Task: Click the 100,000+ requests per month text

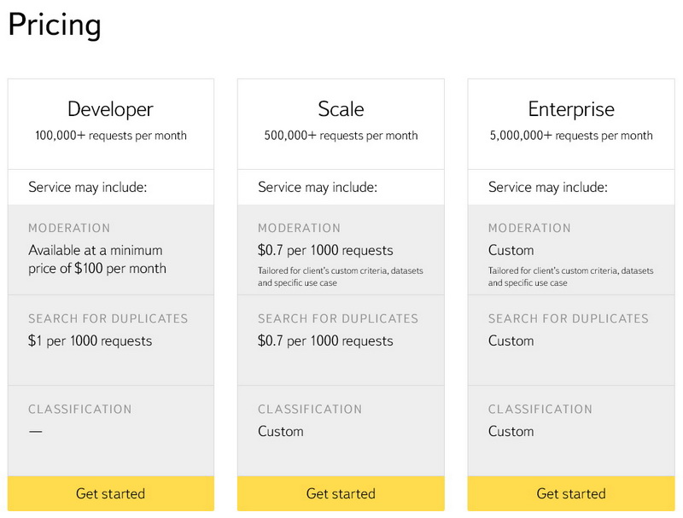Action: tap(110, 136)
